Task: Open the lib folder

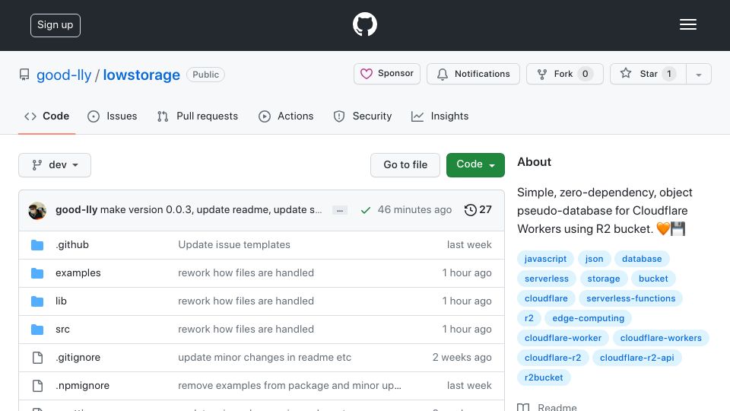Action: [61, 301]
